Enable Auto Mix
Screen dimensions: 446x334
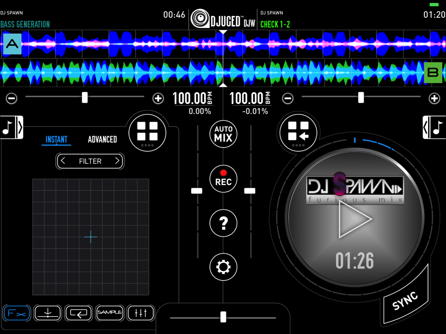pos(223,134)
